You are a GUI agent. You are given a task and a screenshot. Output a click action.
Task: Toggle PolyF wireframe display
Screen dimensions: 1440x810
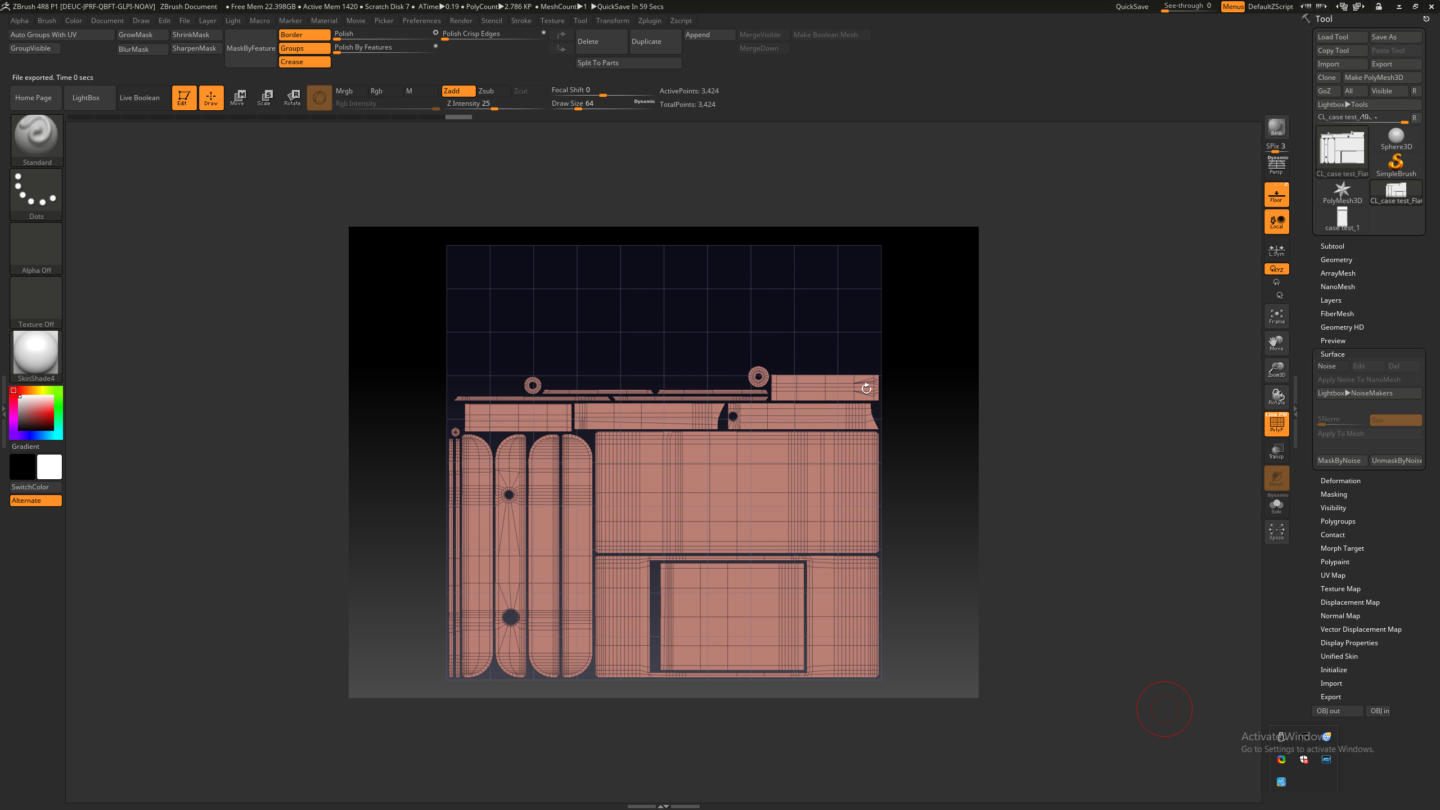[x=1276, y=424]
